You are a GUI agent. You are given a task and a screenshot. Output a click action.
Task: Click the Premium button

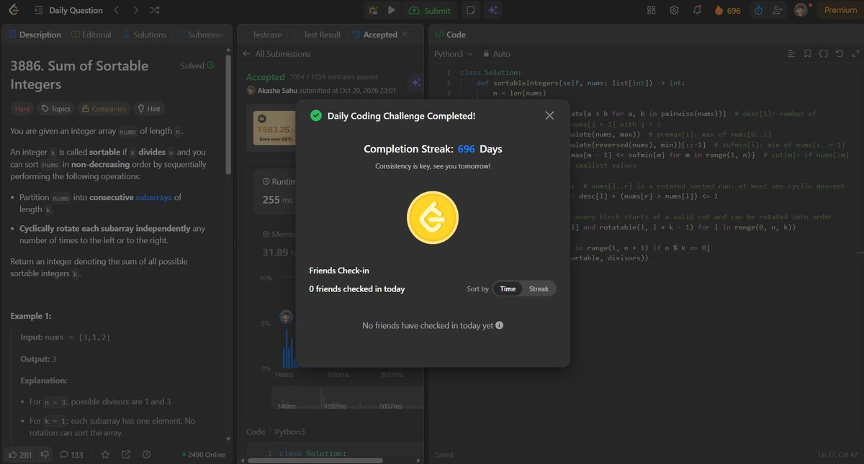point(840,10)
